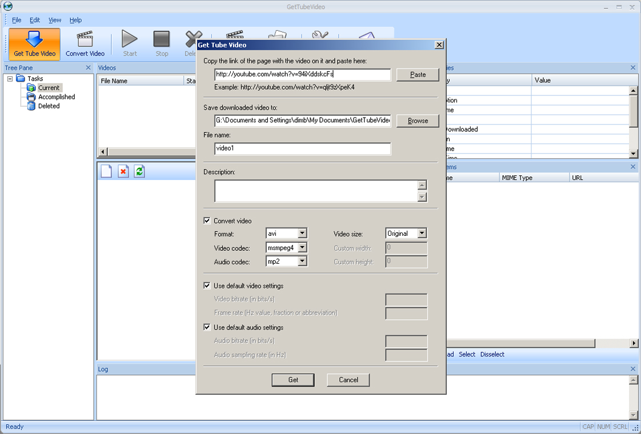The height and width of the screenshot is (434, 641).
Task: Toggle Use default audio settings checkbox
Action: click(x=207, y=327)
